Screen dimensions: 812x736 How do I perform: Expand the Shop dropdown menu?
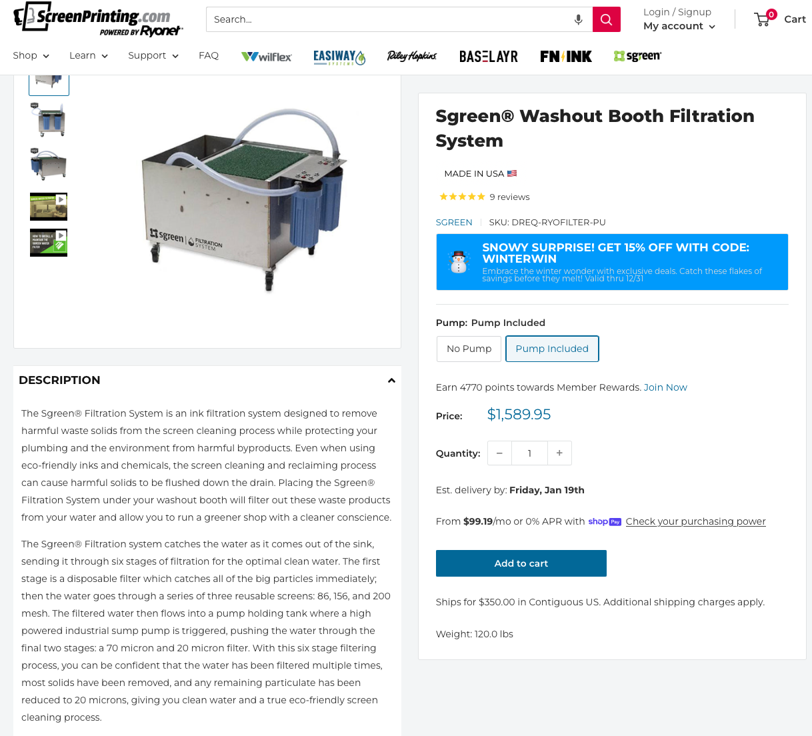[31, 55]
